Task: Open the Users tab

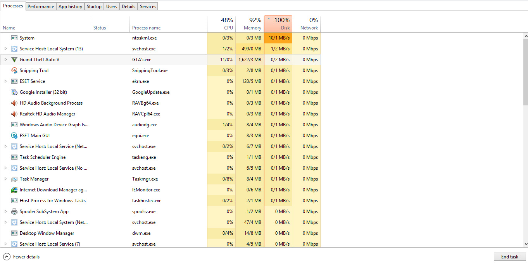Action: [112, 7]
